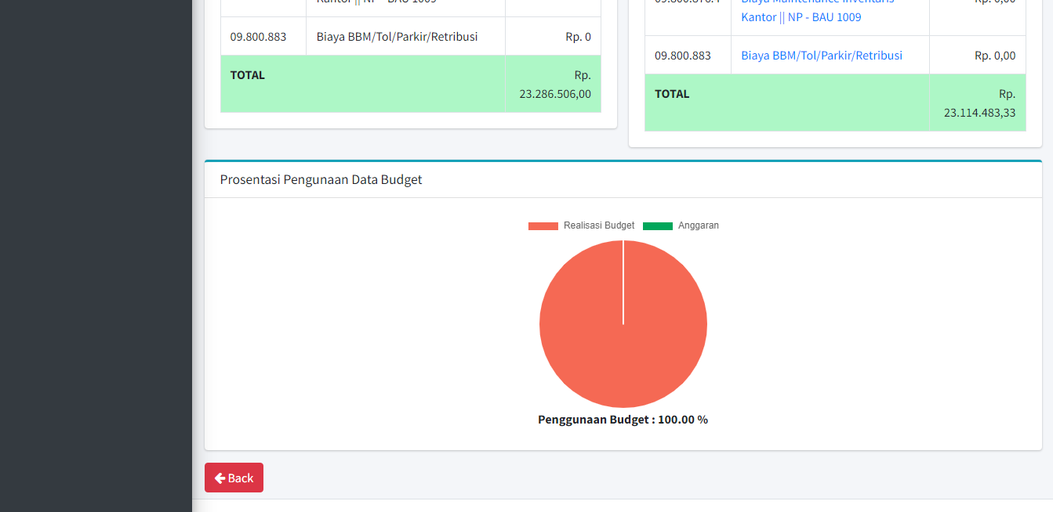1053x512 pixels.
Task: Click the red Realisasi Budget legend swatch
Action: point(543,226)
